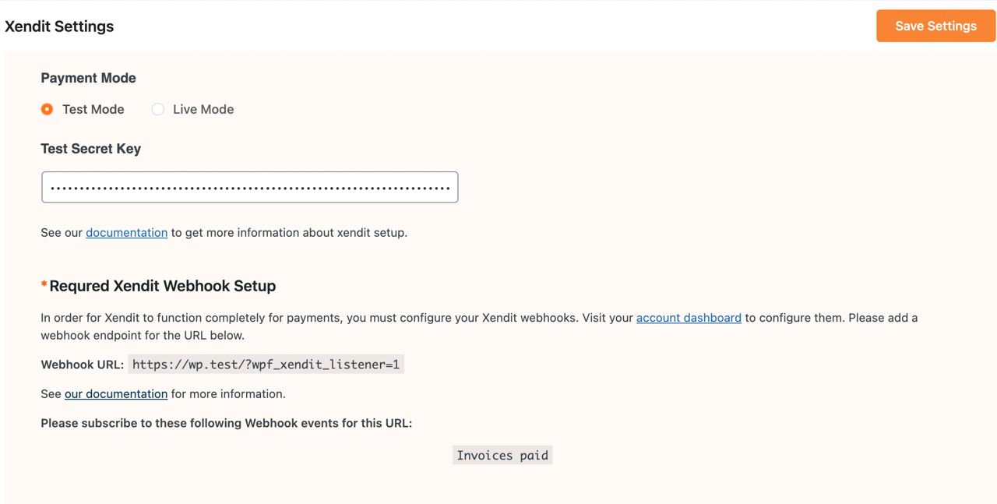Click the 'Invoices paid' event badge
The width and height of the screenshot is (997, 504).
tap(502, 455)
